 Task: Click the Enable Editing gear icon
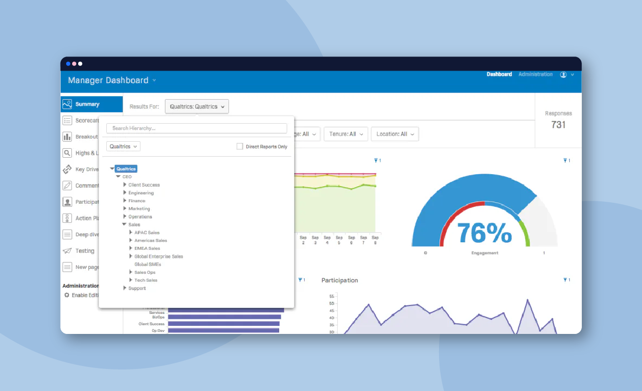pyautogui.click(x=67, y=295)
